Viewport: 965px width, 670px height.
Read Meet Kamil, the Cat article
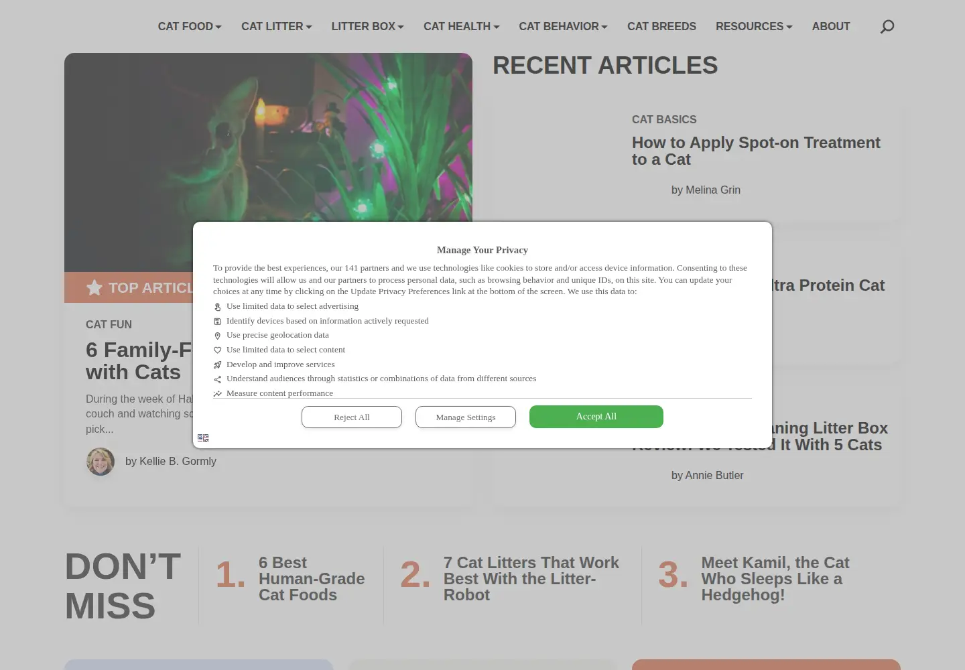pos(775,579)
